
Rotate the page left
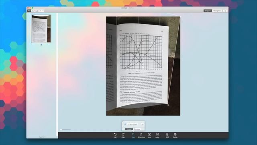(115, 135)
